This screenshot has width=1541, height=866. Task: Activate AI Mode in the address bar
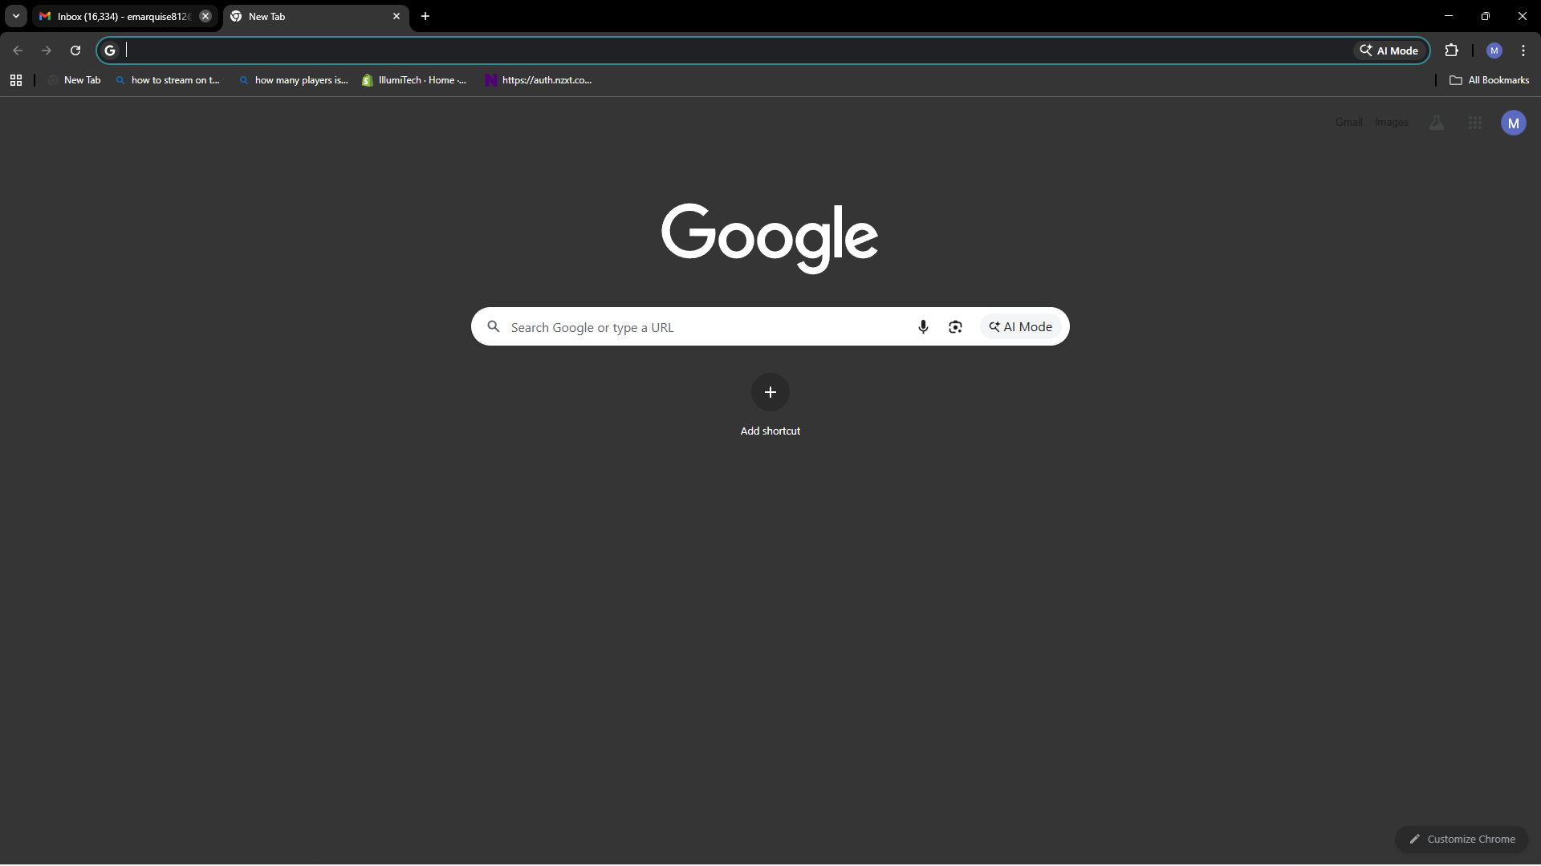tap(1389, 51)
